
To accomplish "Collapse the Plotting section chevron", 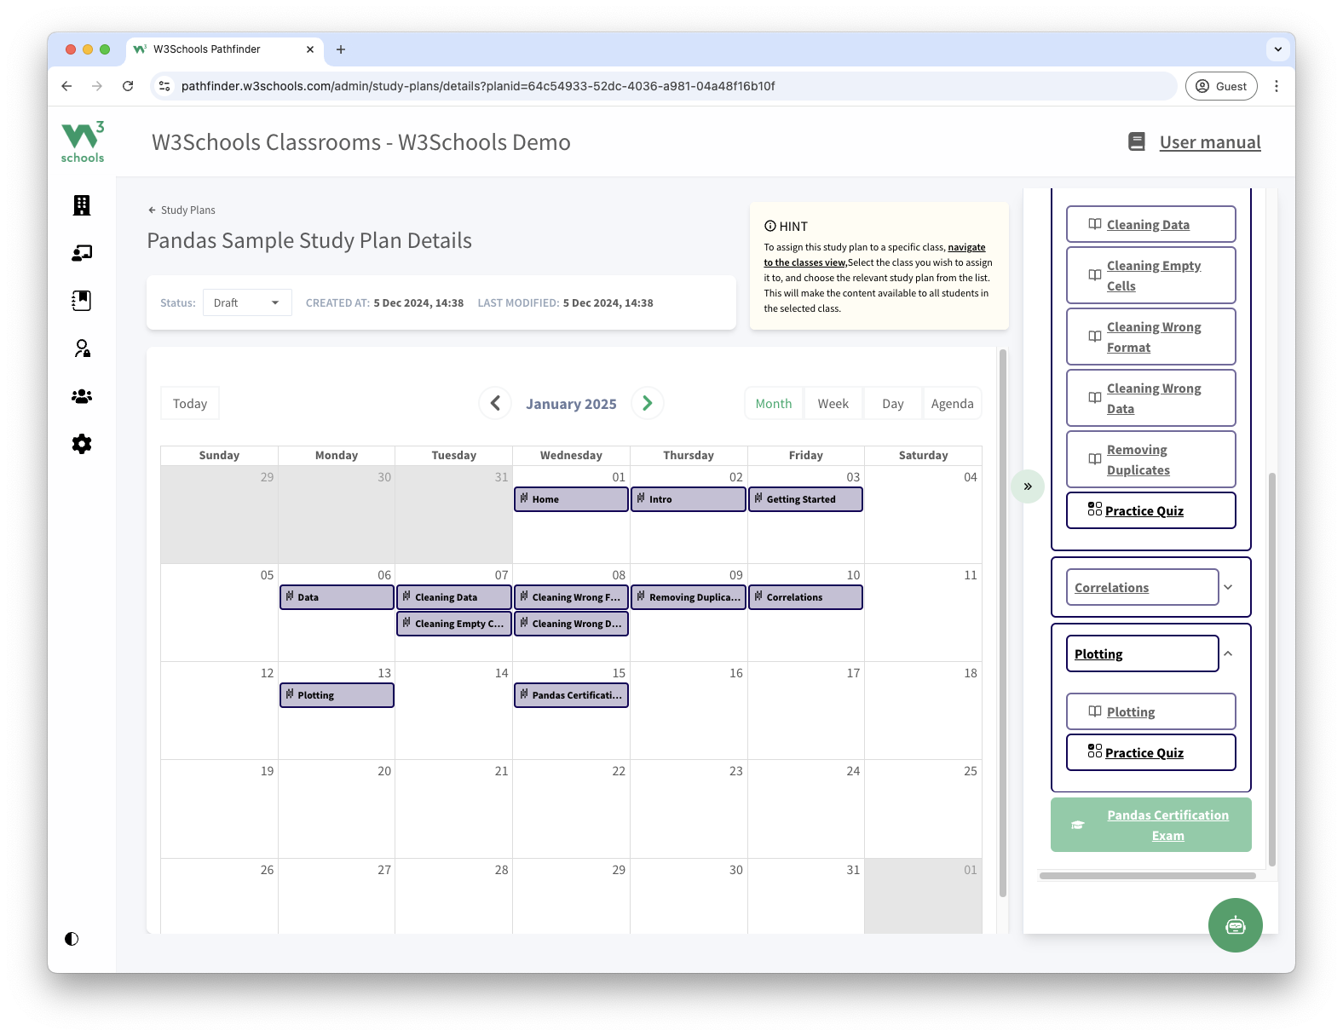I will [x=1228, y=653].
